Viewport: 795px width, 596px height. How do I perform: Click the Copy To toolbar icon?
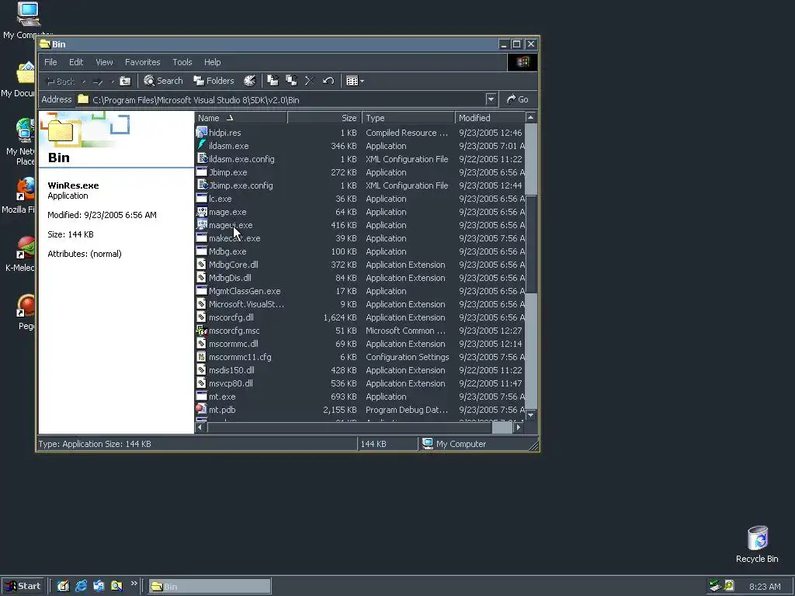tap(292, 81)
